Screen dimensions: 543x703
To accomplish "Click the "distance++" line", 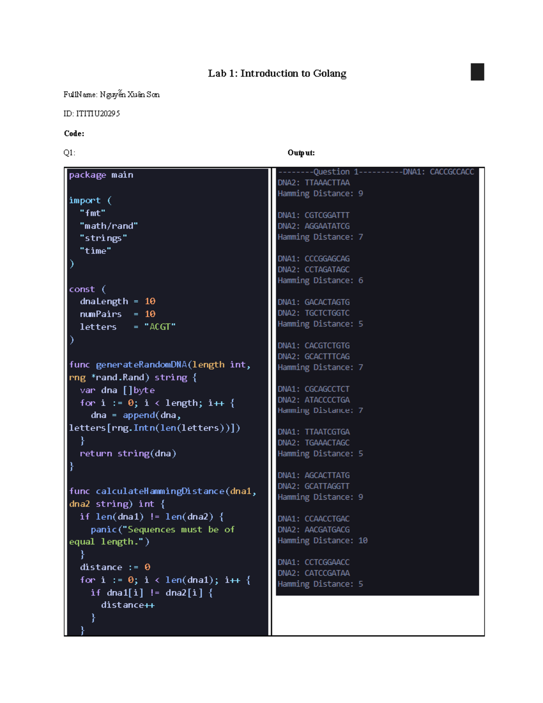I will click(x=128, y=605).
